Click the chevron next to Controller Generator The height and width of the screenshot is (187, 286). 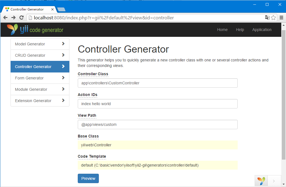pos(63,66)
